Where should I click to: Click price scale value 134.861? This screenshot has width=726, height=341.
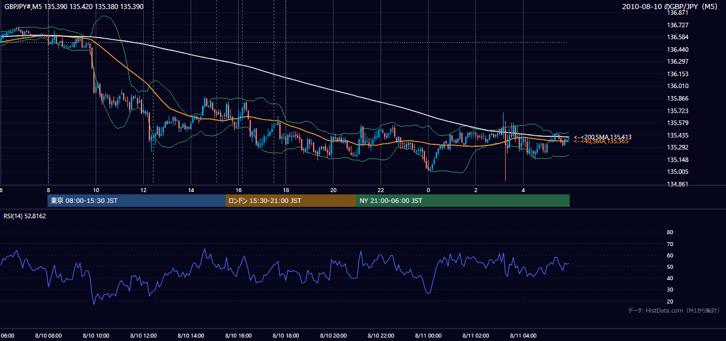678,184
